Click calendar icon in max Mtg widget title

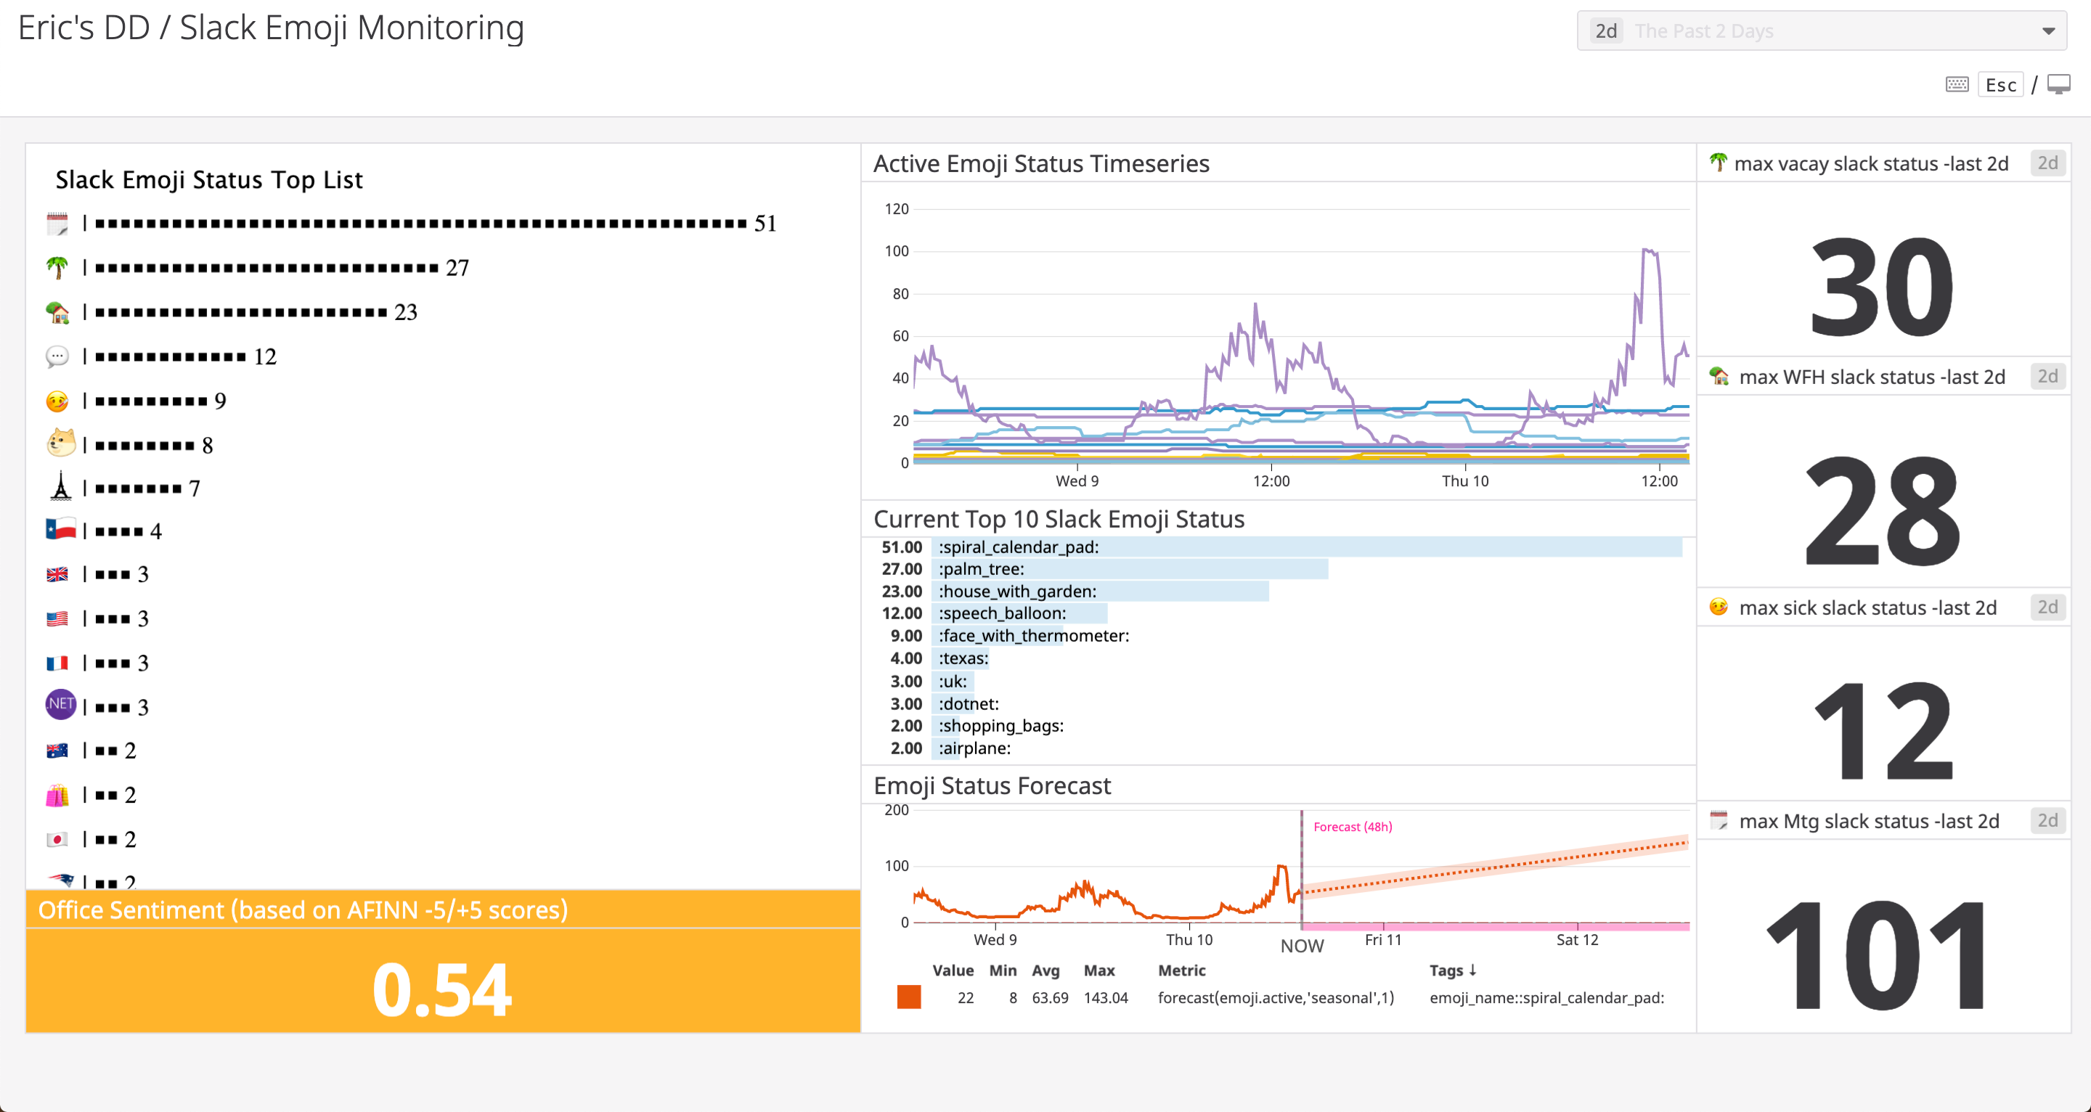point(1719,819)
